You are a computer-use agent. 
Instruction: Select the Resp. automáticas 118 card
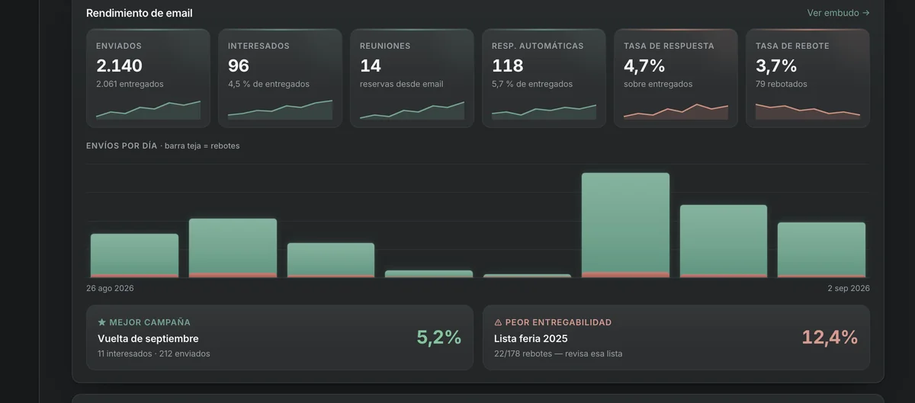point(544,78)
